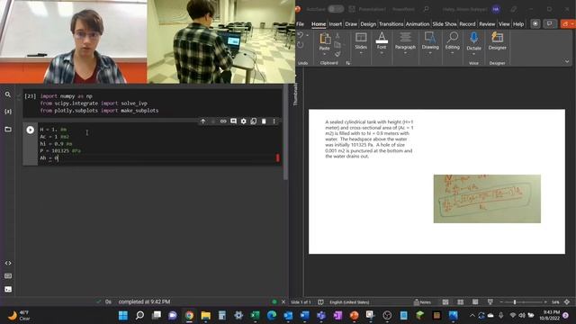Open the Help ribbon tab

click(x=518, y=24)
